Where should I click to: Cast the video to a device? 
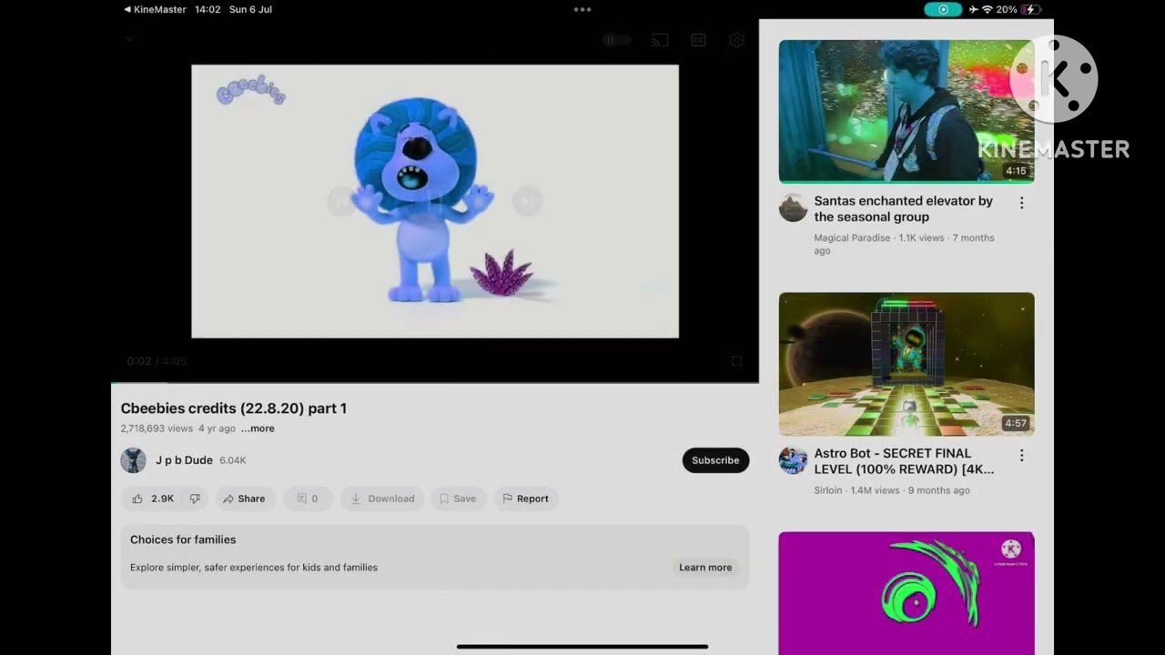coord(660,40)
